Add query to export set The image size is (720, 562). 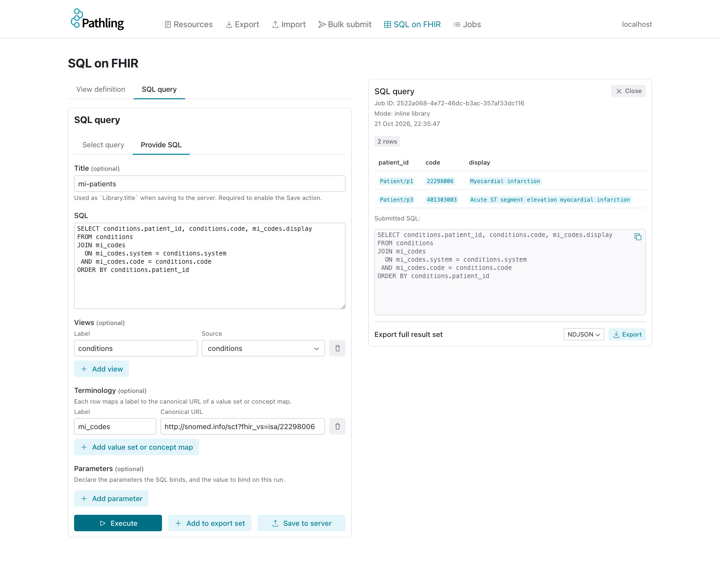coord(210,523)
